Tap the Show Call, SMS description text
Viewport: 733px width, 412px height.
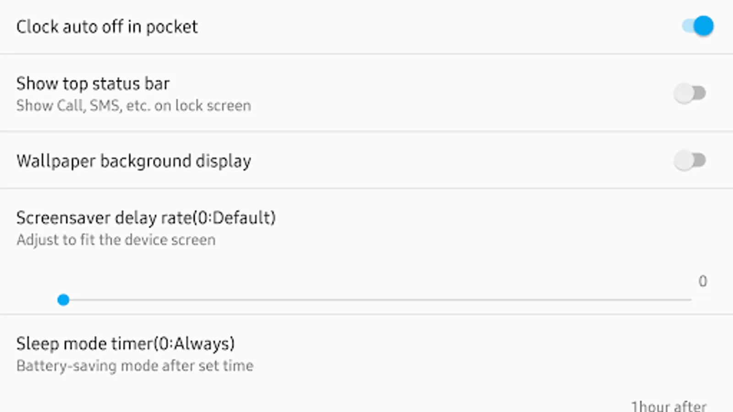(134, 106)
